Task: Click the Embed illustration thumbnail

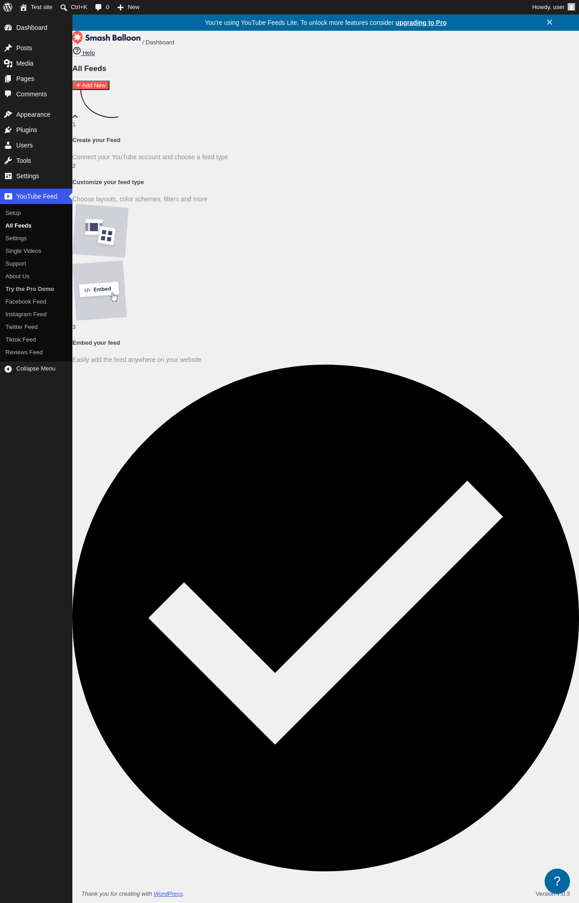Action: coord(100,290)
